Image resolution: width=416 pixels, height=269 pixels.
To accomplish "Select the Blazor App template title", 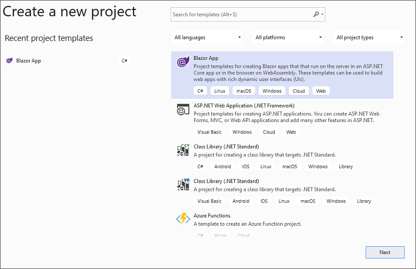I will pyautogui.click(x=206, y=58).
